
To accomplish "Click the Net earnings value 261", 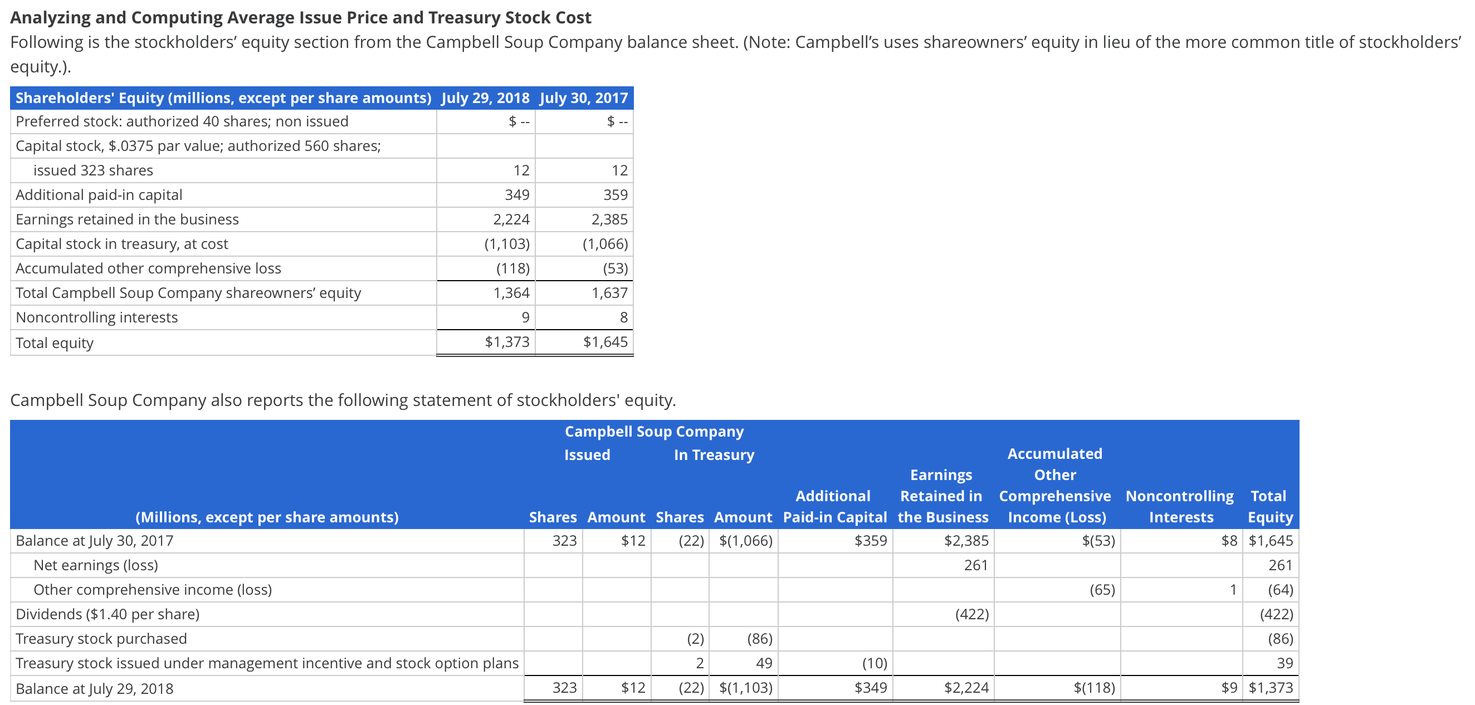I will click(978, 565).
